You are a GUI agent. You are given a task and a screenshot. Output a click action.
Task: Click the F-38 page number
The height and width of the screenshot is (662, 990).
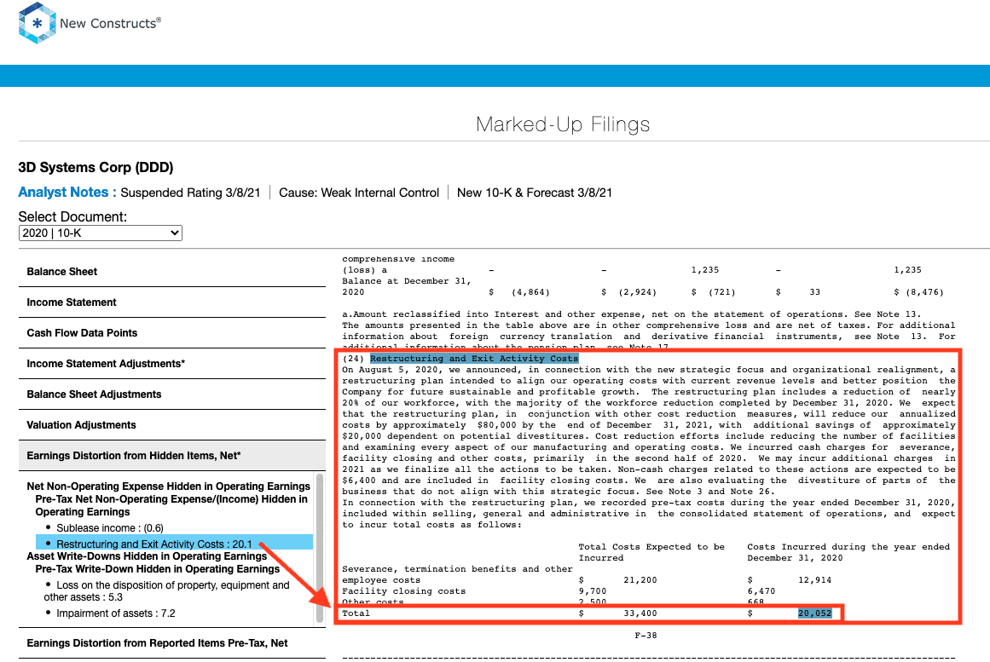click(x=646, y=636)
